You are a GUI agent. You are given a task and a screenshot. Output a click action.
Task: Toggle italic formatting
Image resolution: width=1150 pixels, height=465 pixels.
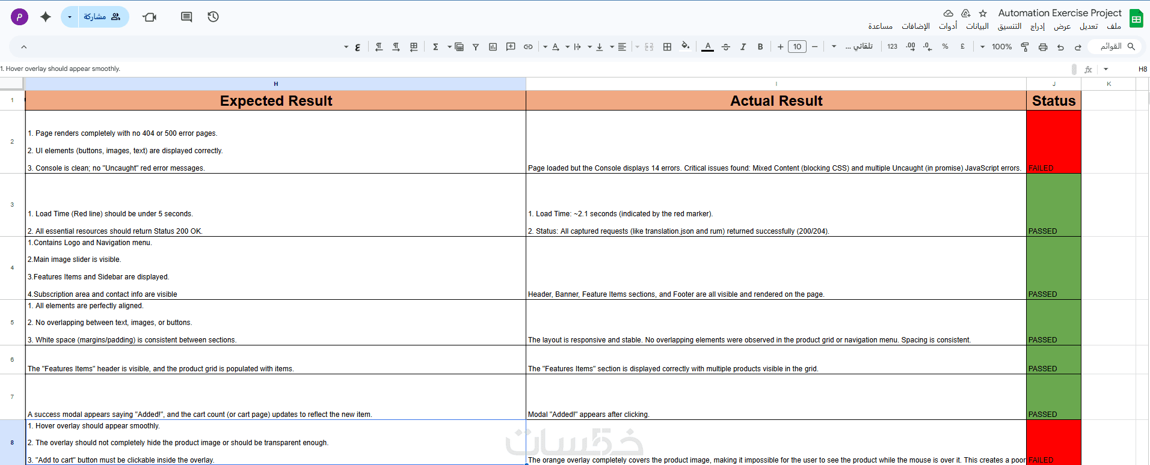pos(743,47)
